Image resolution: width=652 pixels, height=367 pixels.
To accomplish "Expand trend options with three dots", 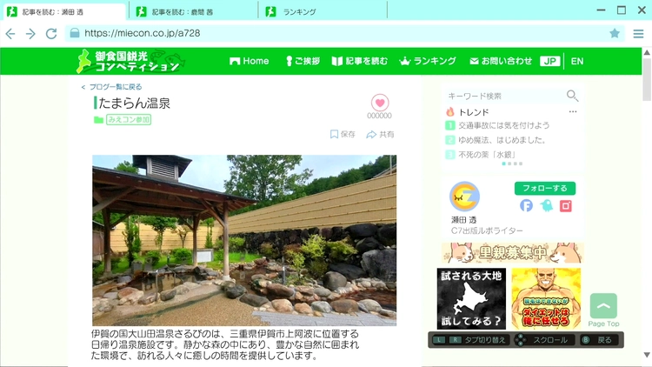I will click(x=573, y=112).
